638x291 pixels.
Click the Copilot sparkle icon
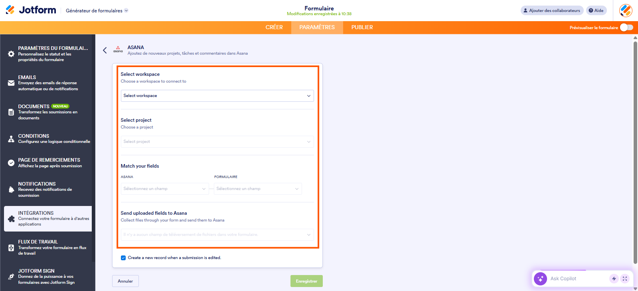click(540, 279)
